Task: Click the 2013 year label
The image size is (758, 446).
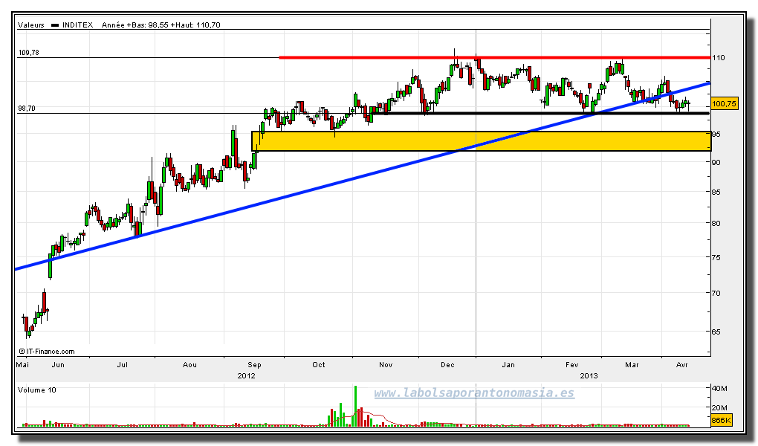Action: pos(589,376)
